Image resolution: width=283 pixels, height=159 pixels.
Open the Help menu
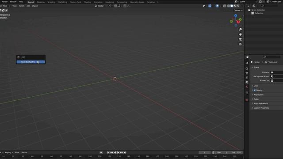pyautogui.click(x=21, y=2)
